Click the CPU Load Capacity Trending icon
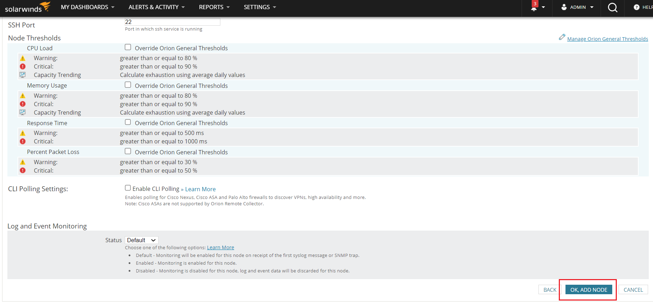653x303 pixels. click(22, 75)
